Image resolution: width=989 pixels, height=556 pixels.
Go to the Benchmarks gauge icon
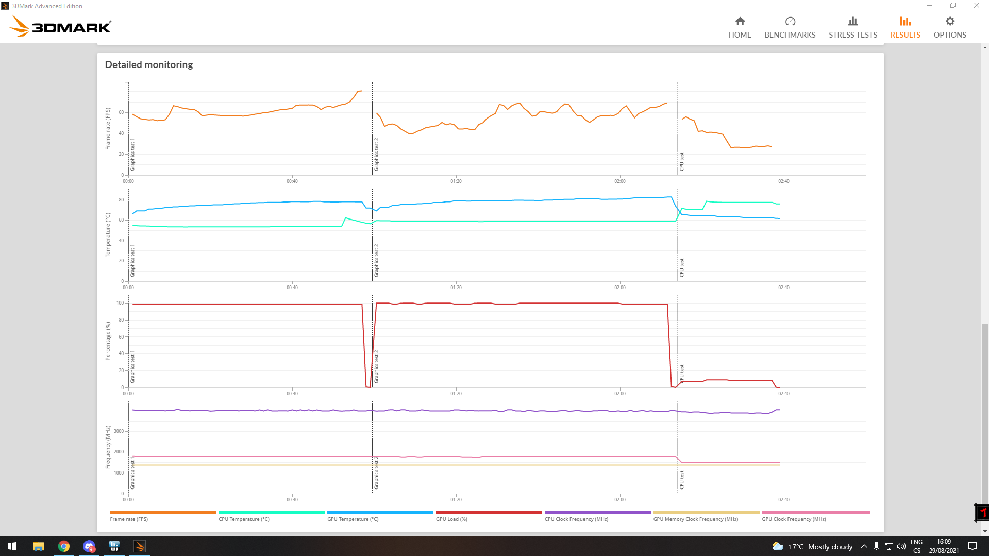790,22
